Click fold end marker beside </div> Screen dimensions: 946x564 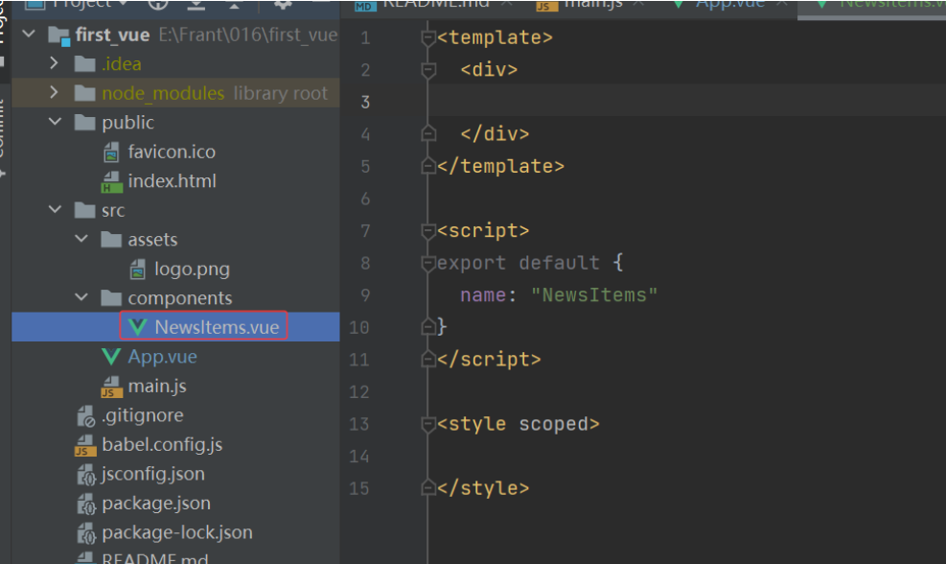pos(428,133)
